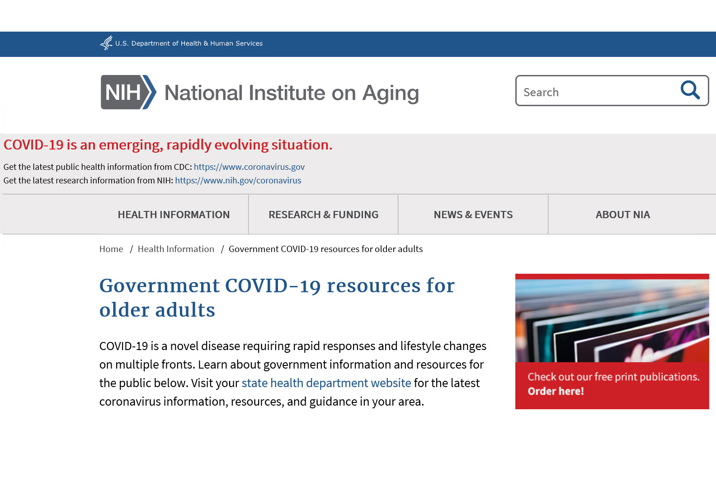Screen dimensions: 716x477
Task: Click the Government COVID-19 resources page heading
Action: pyautogui.click(x=277, y=298)
